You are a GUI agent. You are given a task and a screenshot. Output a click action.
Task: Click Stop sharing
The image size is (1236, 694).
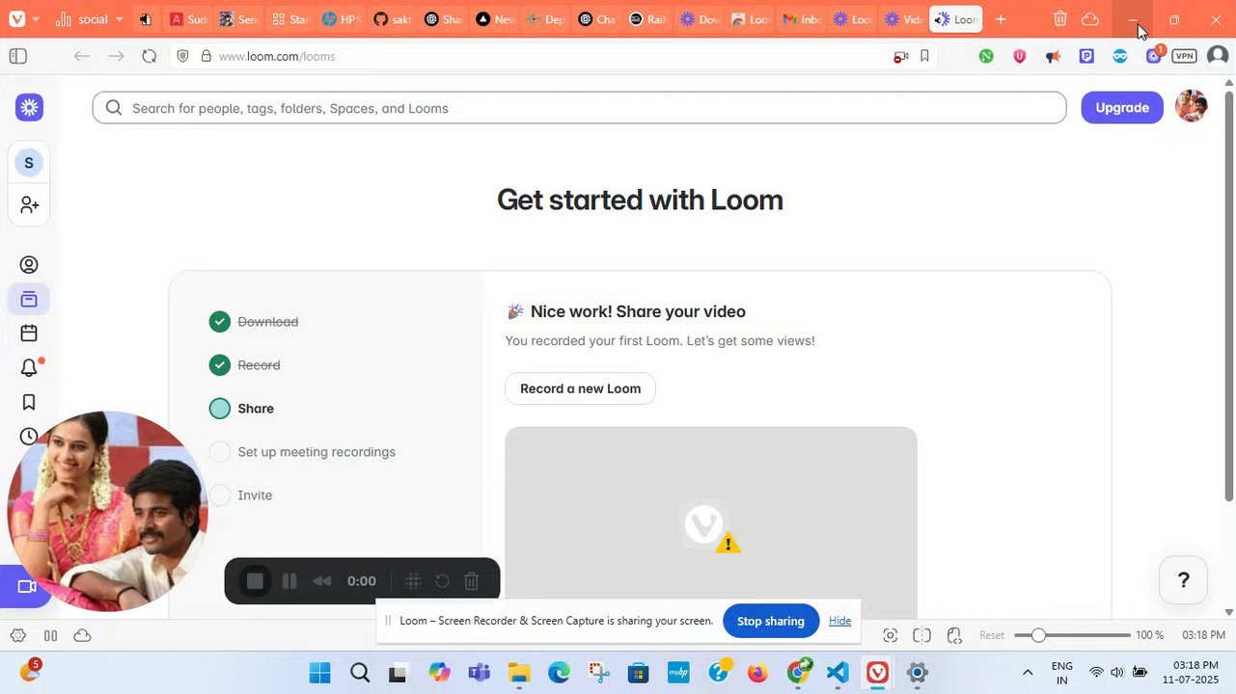pos(770,621)
